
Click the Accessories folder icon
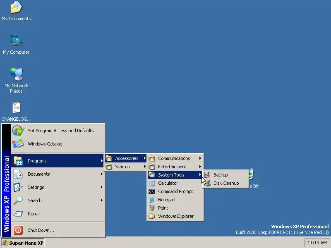[x=109, y=158]
